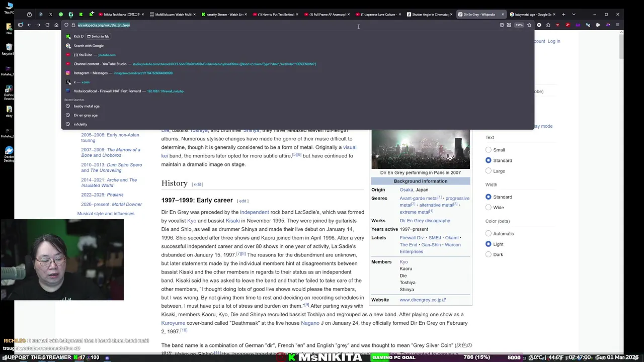The image size is (644, 362).
Task: Toggle reader view icon in address bar
Action: pyautogui.click(x=502, y=25)
